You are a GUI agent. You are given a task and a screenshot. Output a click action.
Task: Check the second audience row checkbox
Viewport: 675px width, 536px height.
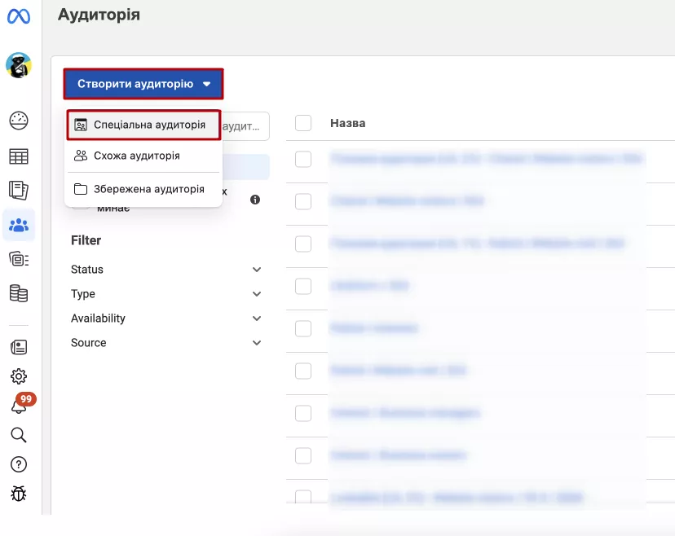[x=303, y=201]
